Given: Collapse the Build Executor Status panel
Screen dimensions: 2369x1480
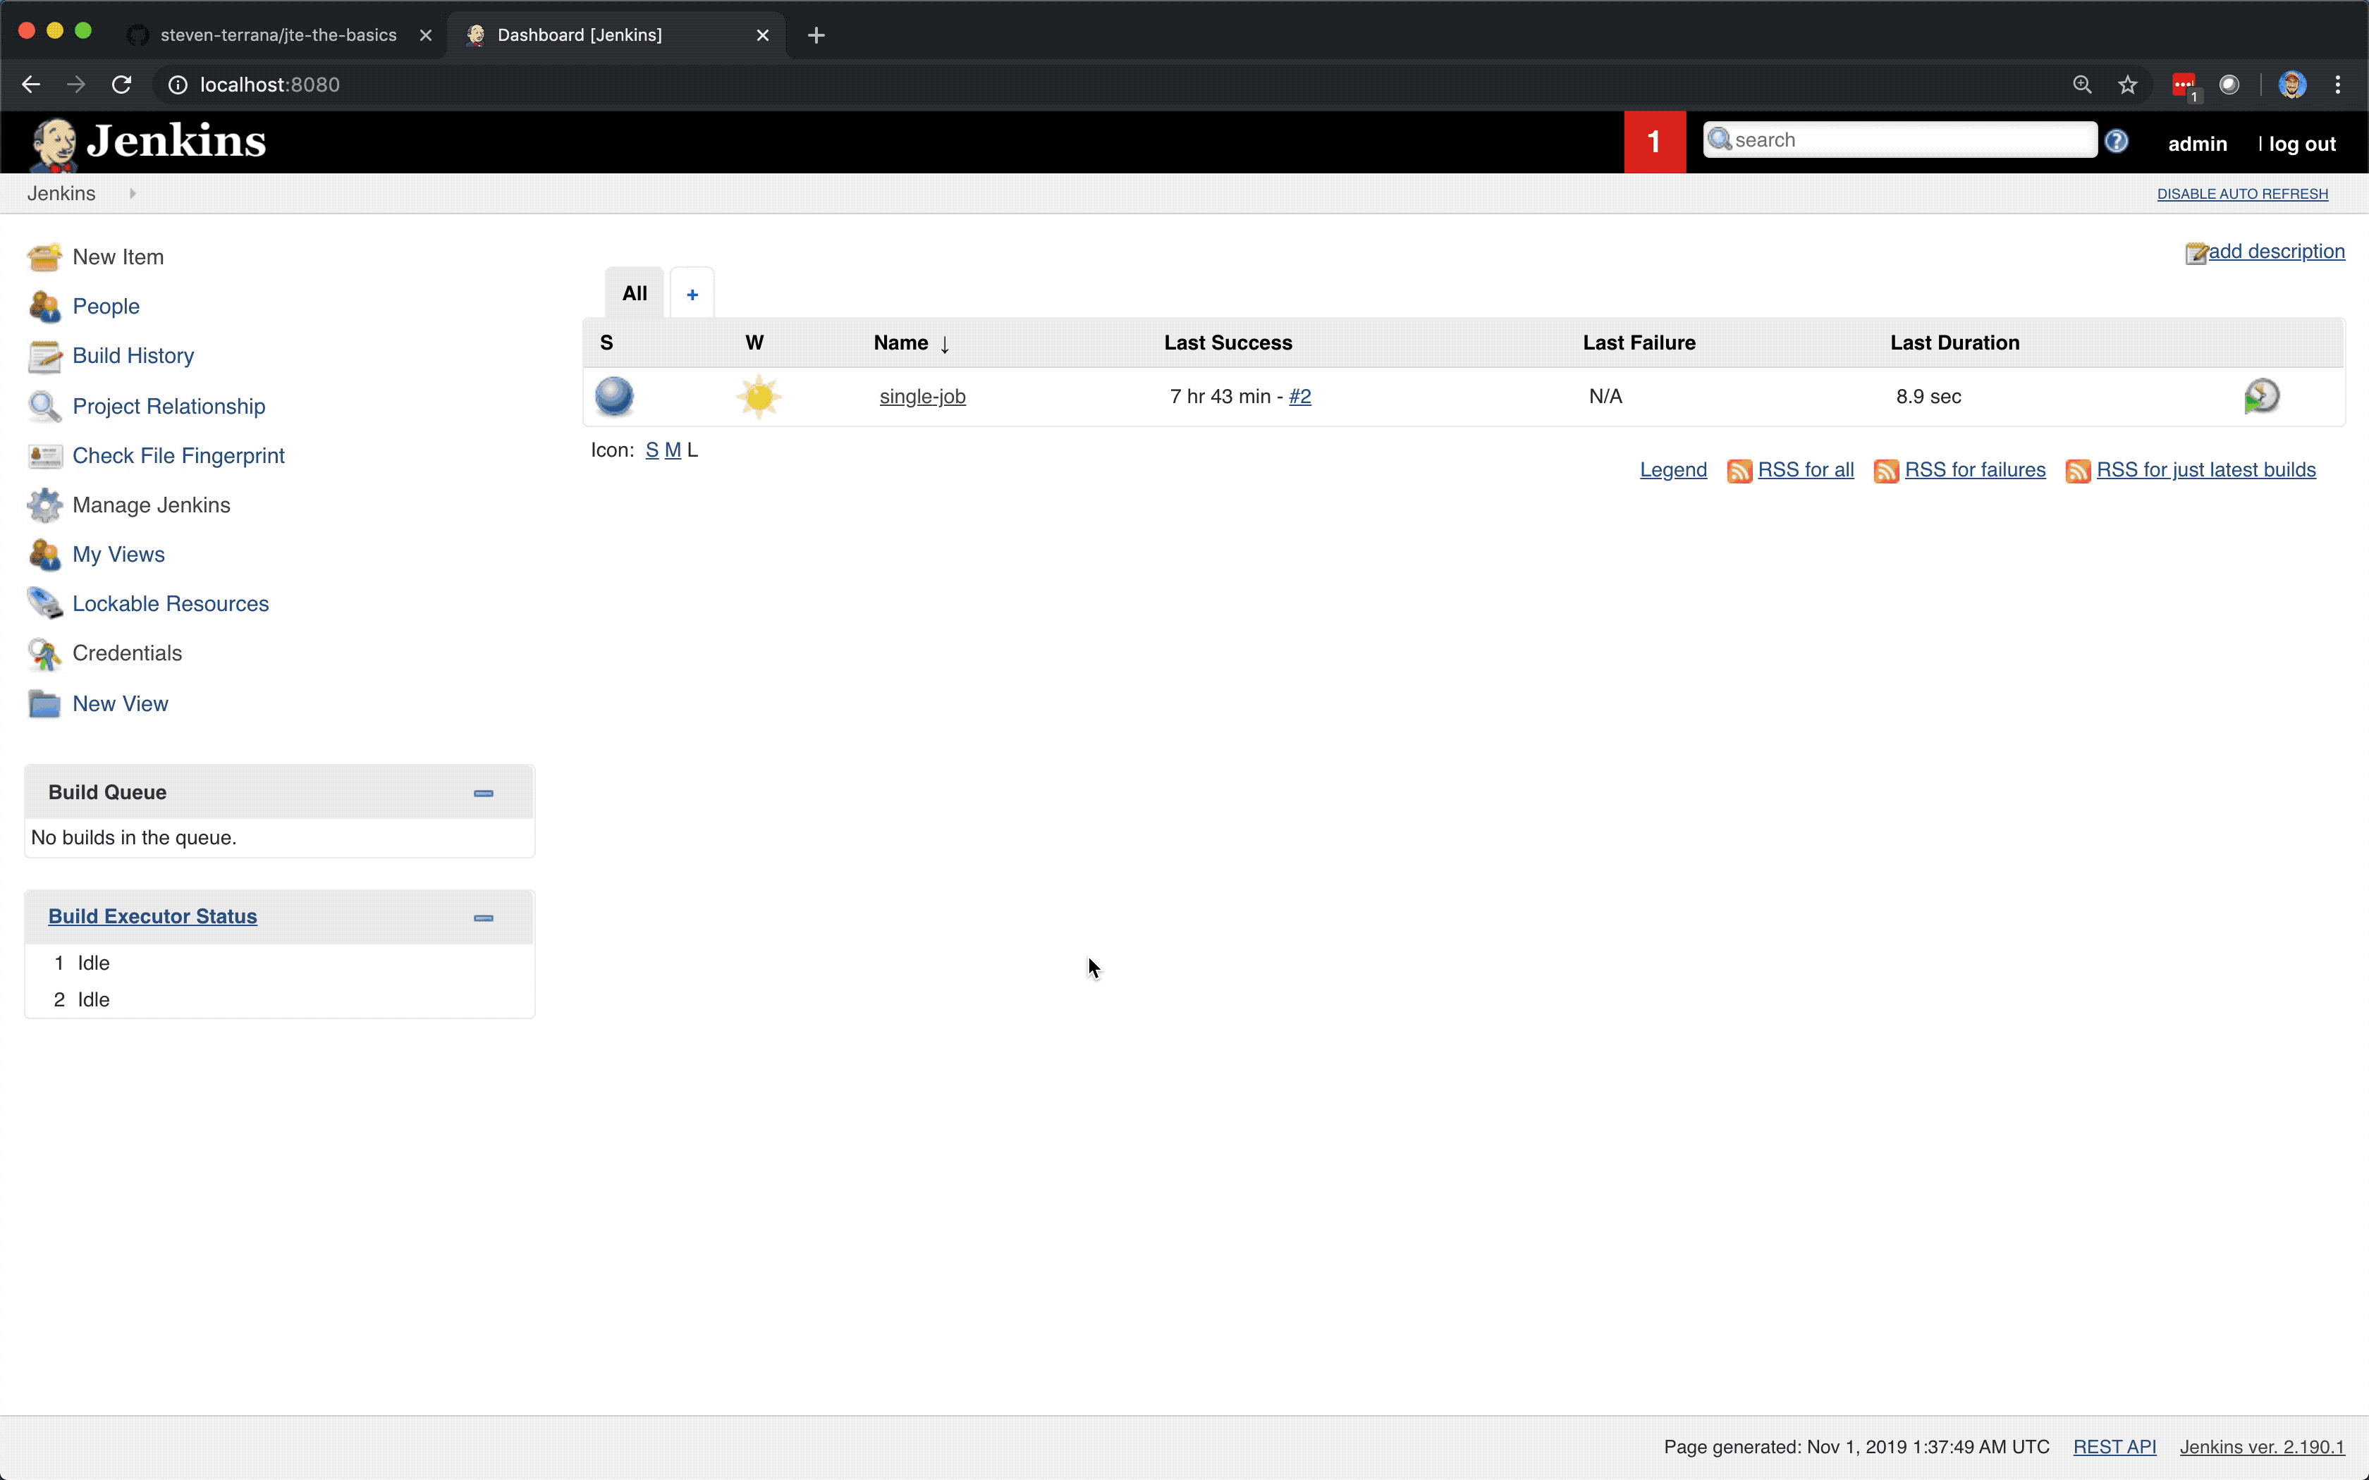Looking at the screenshot, I should [x=483, y=918].
